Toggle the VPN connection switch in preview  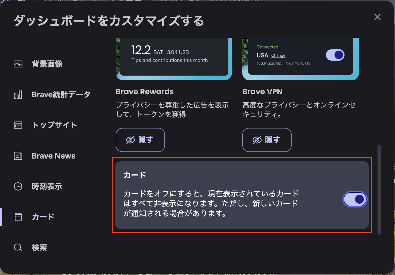[335, 55]
